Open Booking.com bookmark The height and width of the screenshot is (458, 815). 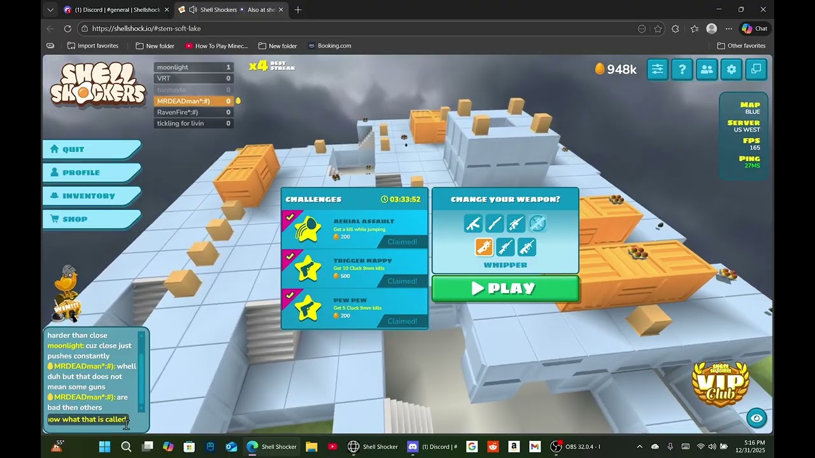330,46
